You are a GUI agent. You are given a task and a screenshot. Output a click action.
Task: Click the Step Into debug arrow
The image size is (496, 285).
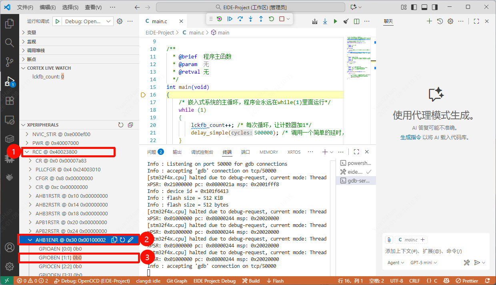pyautogui.click(x=250, y=19)
